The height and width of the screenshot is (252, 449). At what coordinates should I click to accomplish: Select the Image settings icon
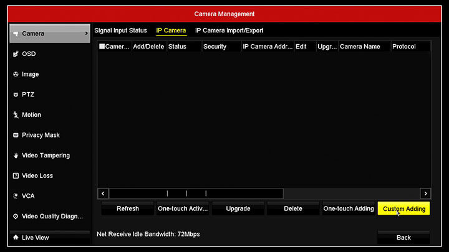tap(16, 75)
